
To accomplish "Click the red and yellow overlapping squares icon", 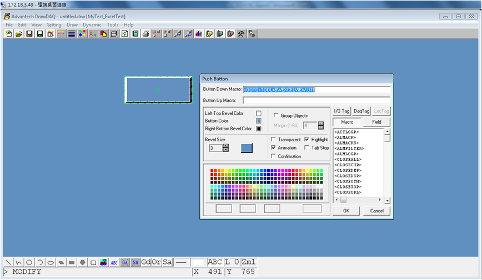I will click(103, 34).
